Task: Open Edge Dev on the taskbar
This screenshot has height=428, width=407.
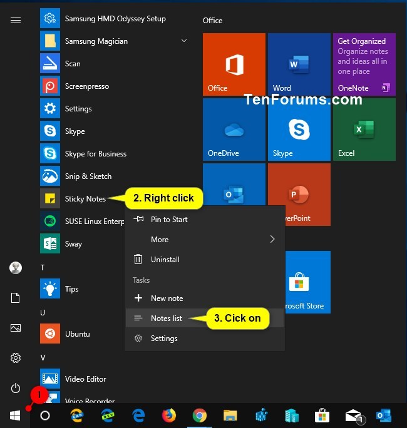Action: click(x=108, y=415)
